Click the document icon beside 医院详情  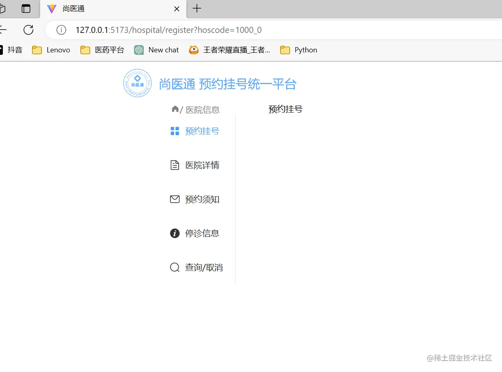click(x=175, y=165)
